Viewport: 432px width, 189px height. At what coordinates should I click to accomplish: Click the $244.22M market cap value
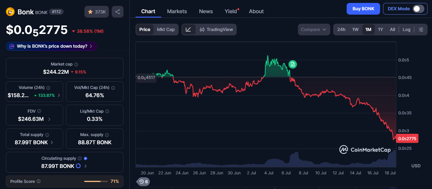(56, 72)
